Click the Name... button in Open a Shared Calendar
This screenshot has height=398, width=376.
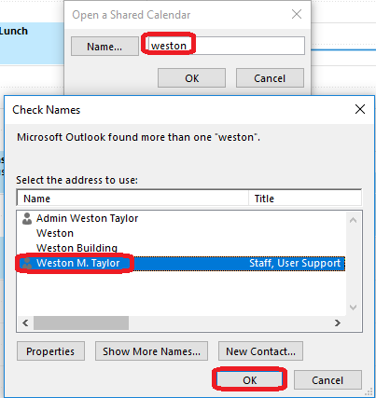tap(104, 47)
